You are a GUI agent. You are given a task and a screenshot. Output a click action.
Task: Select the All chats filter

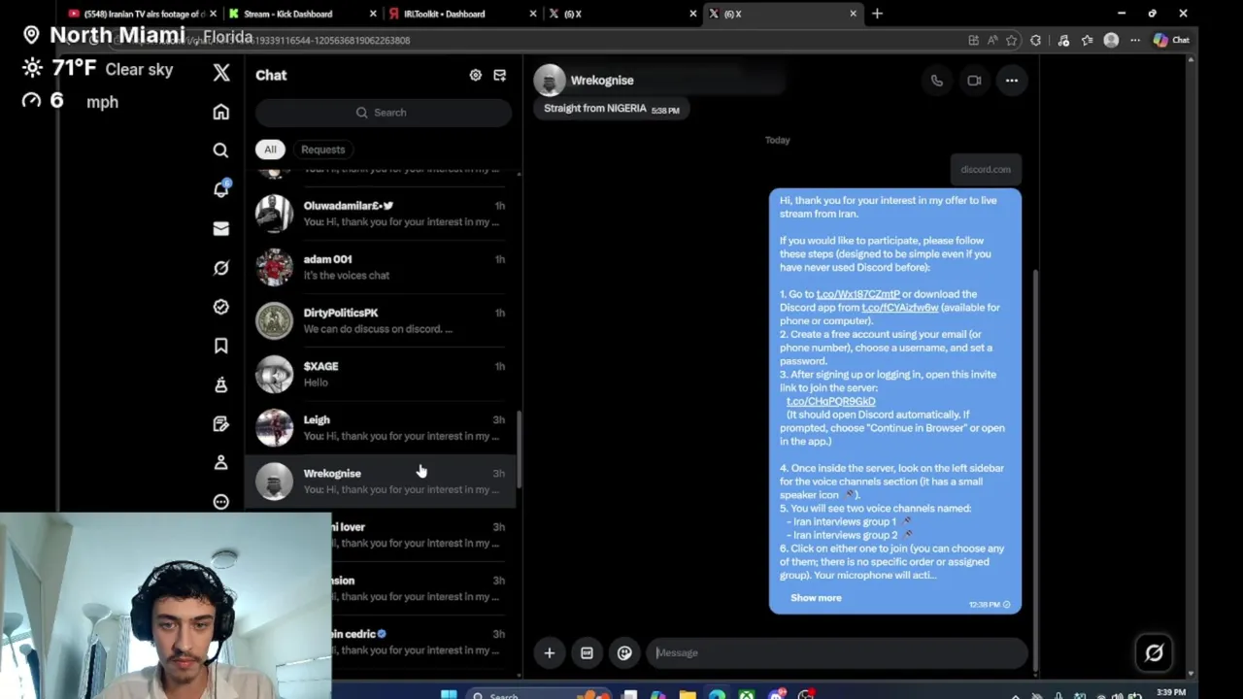click(x=270, y=150)
